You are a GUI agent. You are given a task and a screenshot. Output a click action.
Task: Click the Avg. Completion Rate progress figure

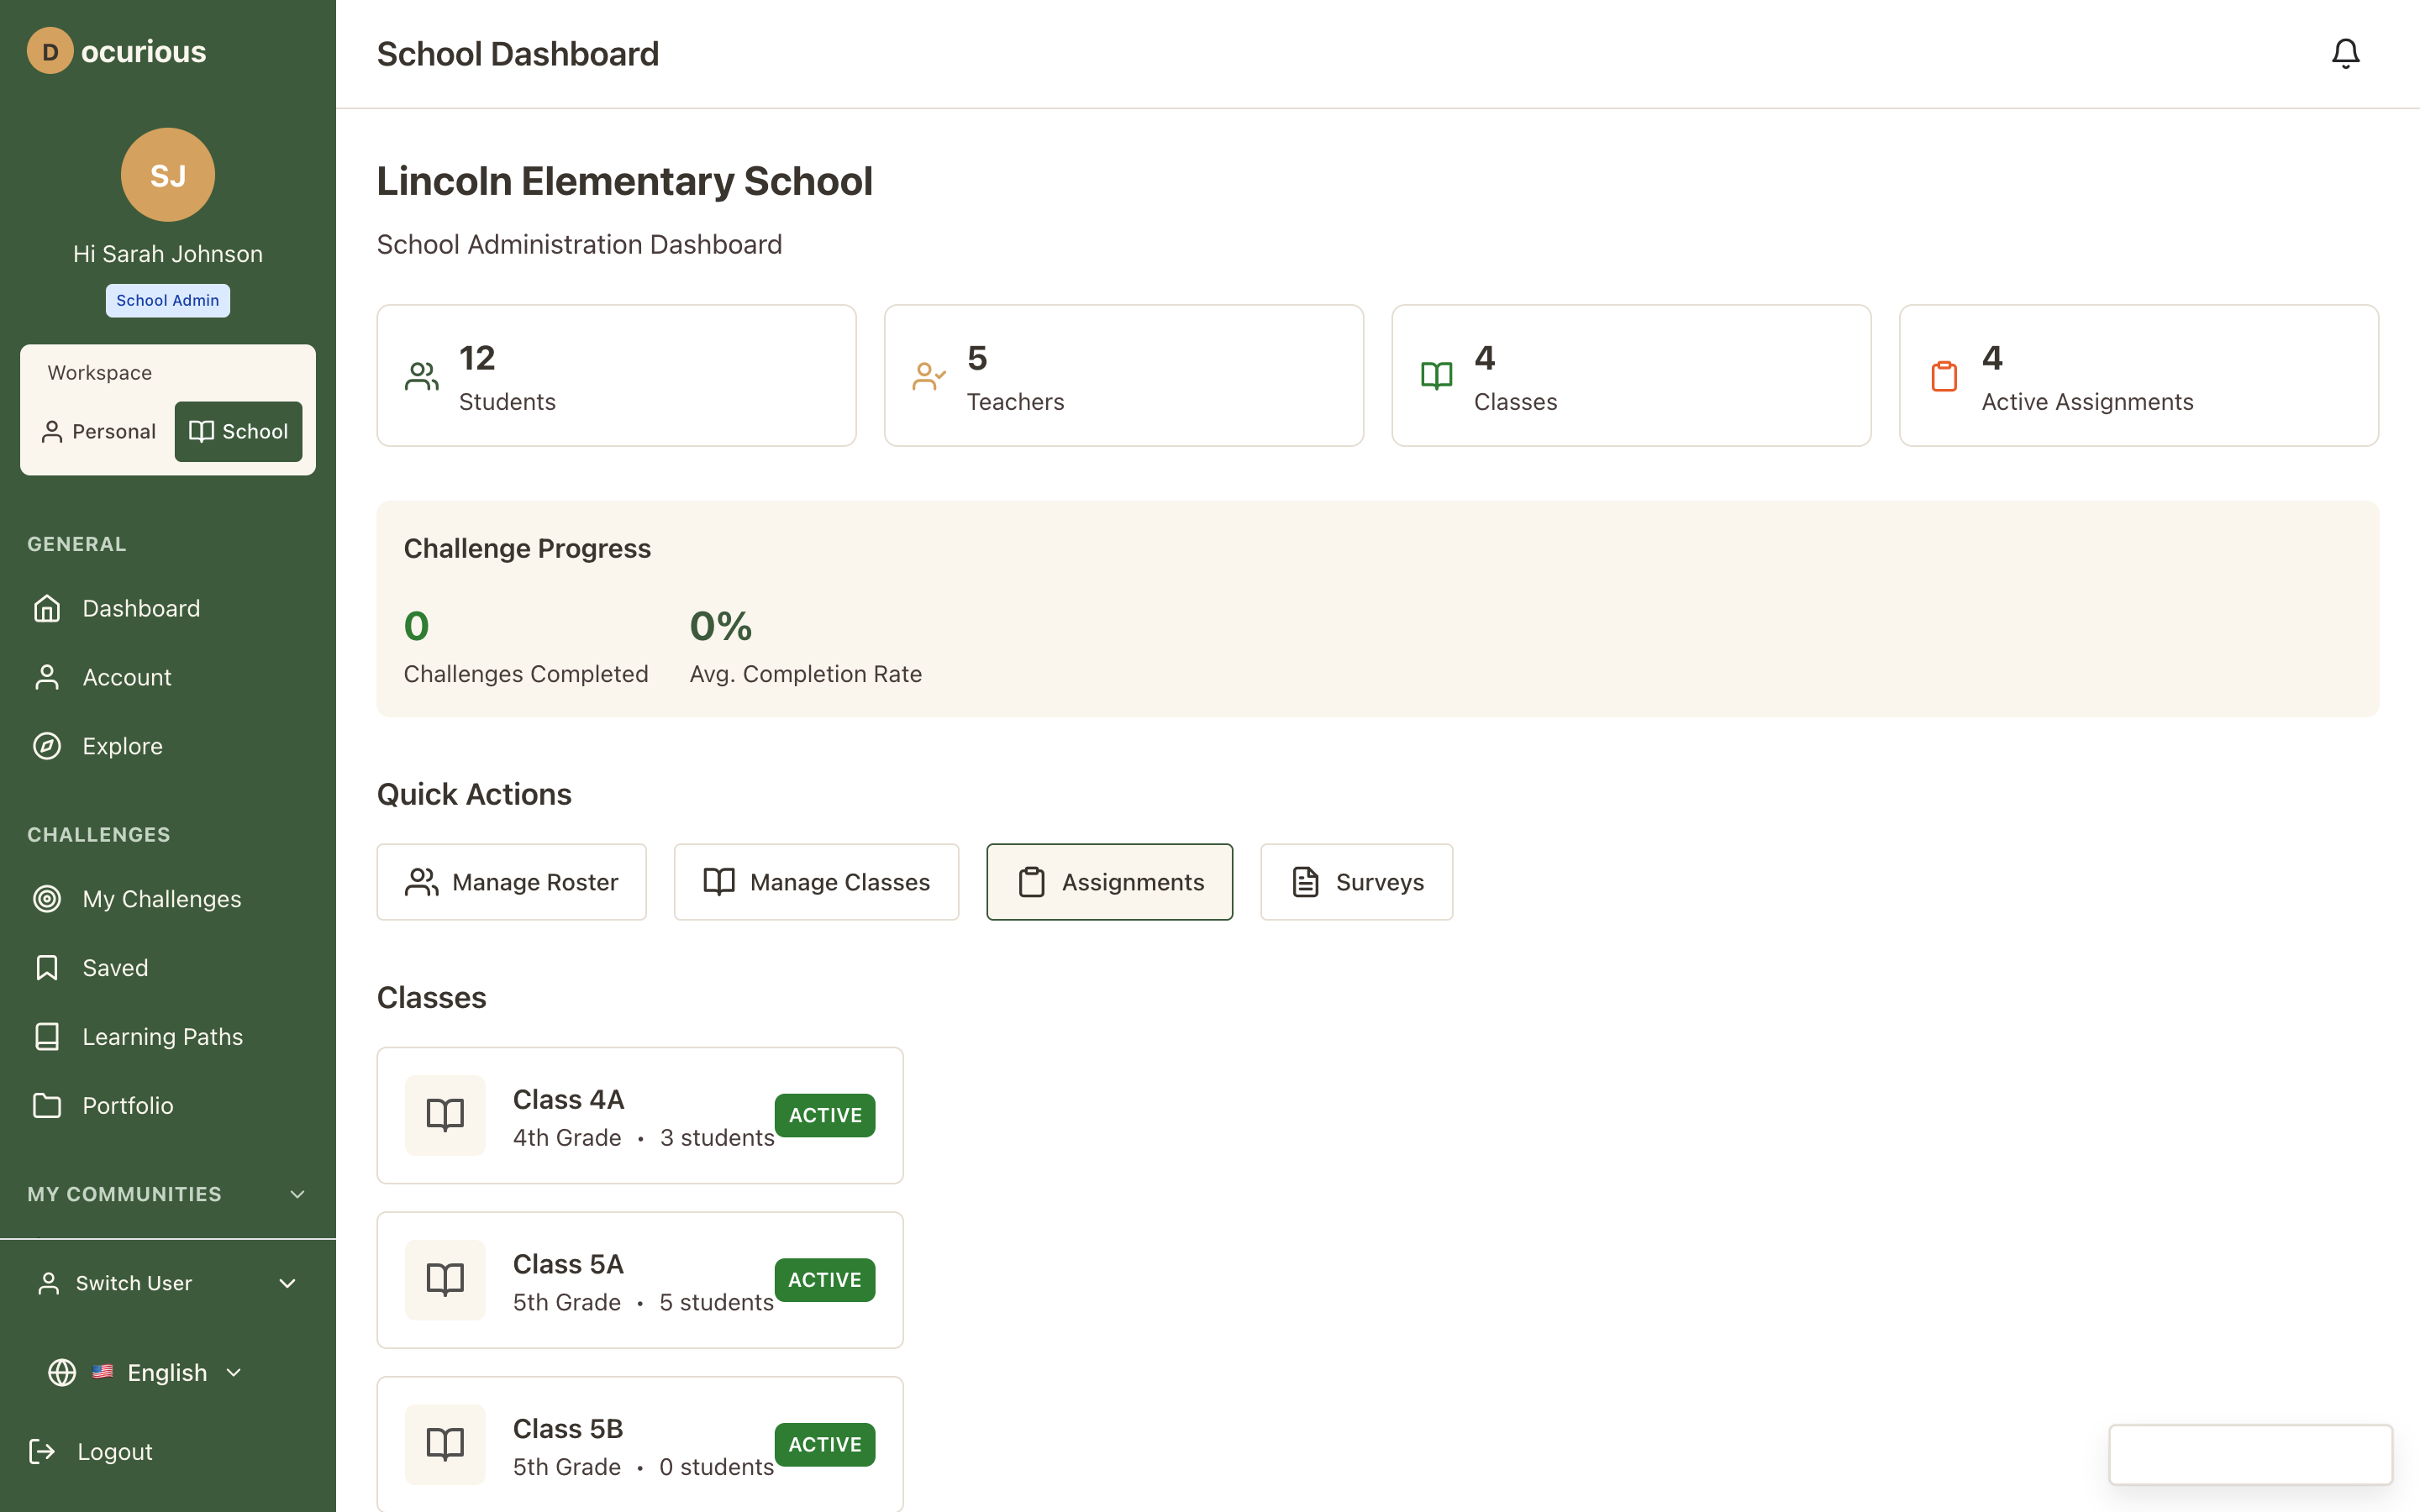pyautogui.click(x=721, y=625)
